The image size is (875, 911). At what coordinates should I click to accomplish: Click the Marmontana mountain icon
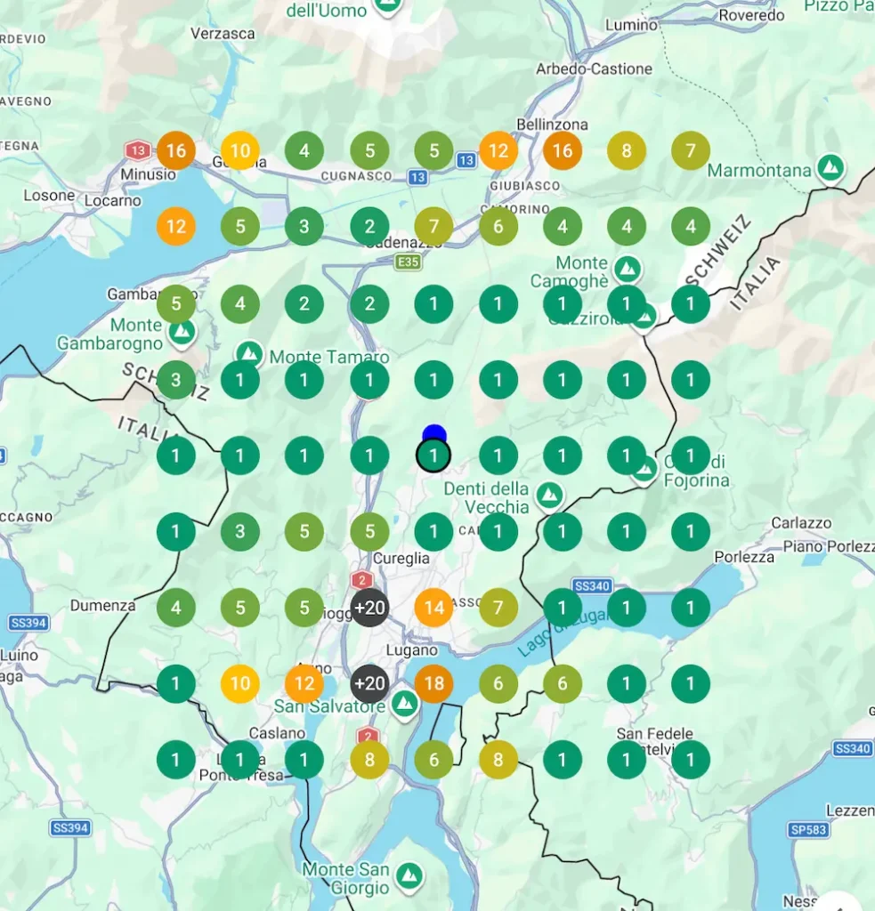830,167
